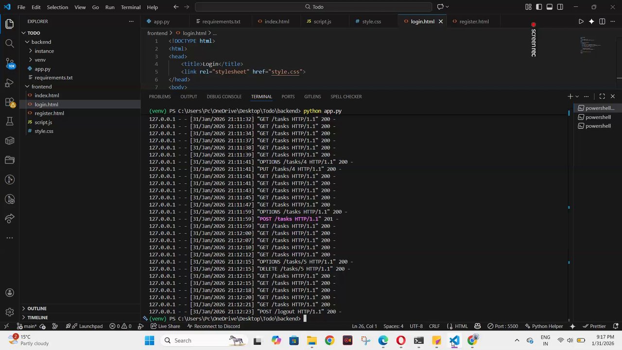Image resolution: width=622 pixels, height=350 pixels.
Task: Collapse the TODO root folder
Action: click(x=23, y=33)
